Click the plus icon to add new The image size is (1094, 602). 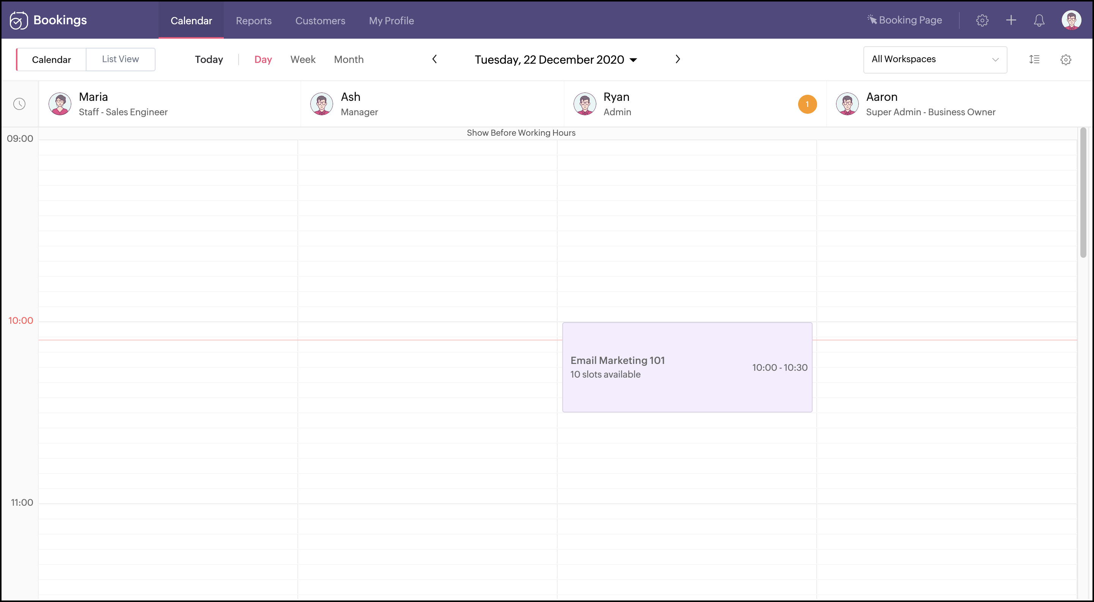tap(1011, 20)
